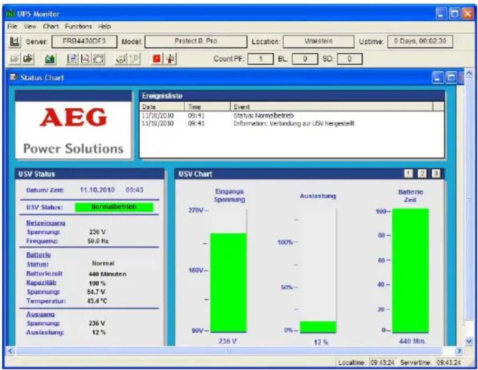Image resolution: width=478 pixels, height=370 pixels.
Task: Click the green binoculars search icon
Action: (50, 59)
